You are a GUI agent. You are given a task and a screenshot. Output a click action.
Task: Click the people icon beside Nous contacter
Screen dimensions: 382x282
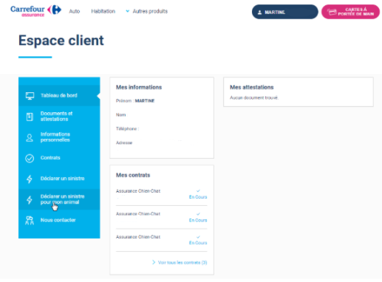[x=30, y=221]
